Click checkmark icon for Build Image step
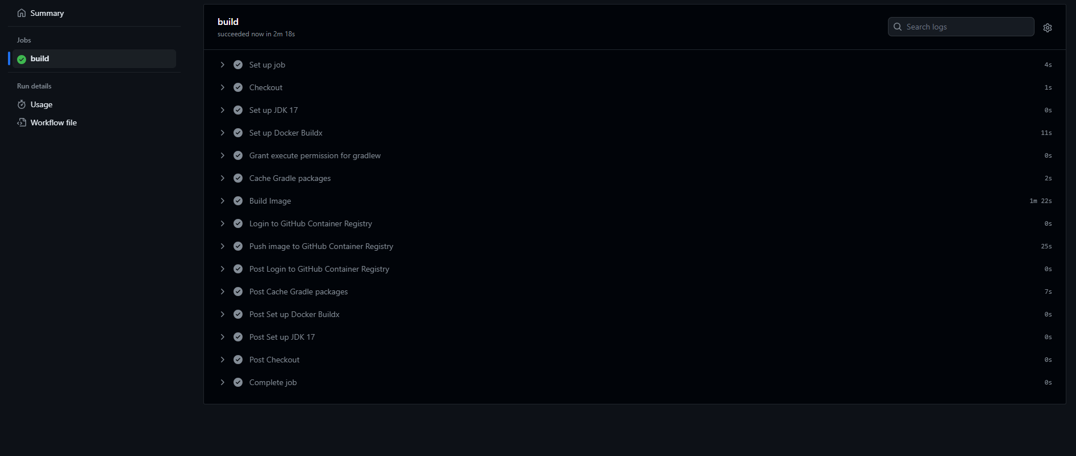Image resolution: width=1076 pixels, height=456 pixels. click(x=238, y=201)
